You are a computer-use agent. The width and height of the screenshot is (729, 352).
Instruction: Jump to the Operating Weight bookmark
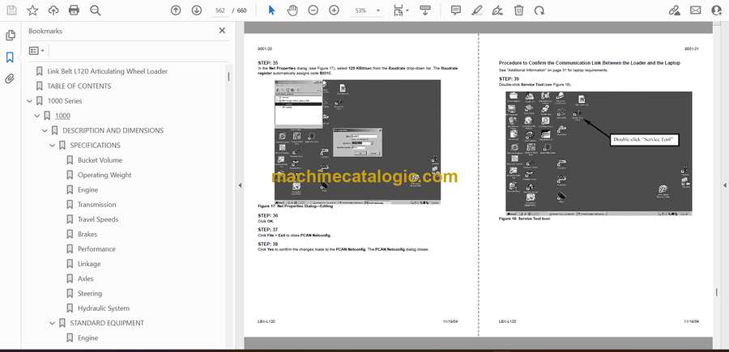click(x=104, y=175)
